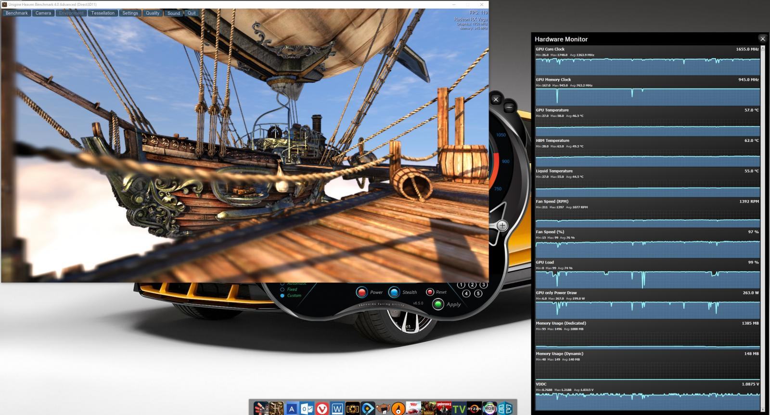Open the blue letter A app in the dock
This screenshot has width=770, height=415.
[x=292, y=409]
